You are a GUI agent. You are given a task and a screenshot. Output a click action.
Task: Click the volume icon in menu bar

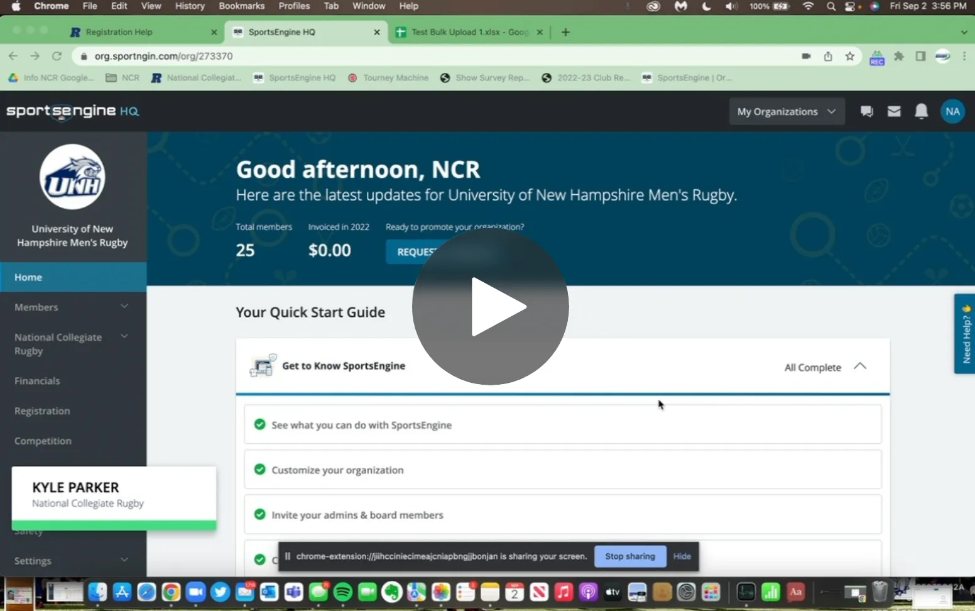point(731,6)
